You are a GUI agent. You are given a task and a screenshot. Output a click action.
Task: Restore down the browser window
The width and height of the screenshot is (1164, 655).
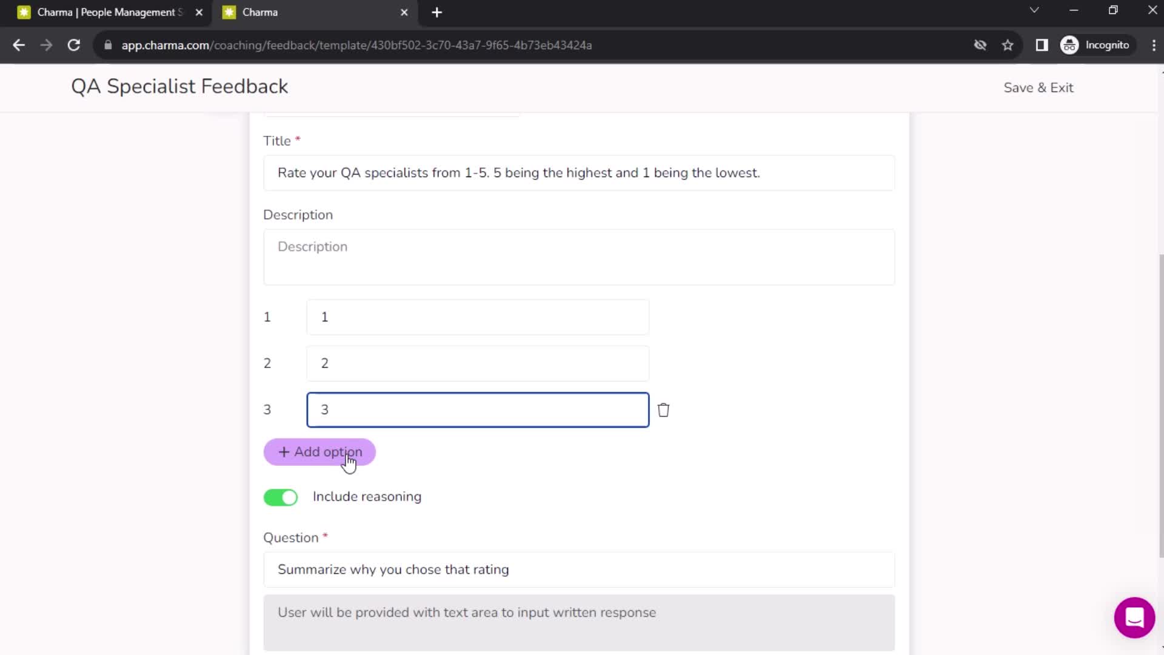(1113, 10)
